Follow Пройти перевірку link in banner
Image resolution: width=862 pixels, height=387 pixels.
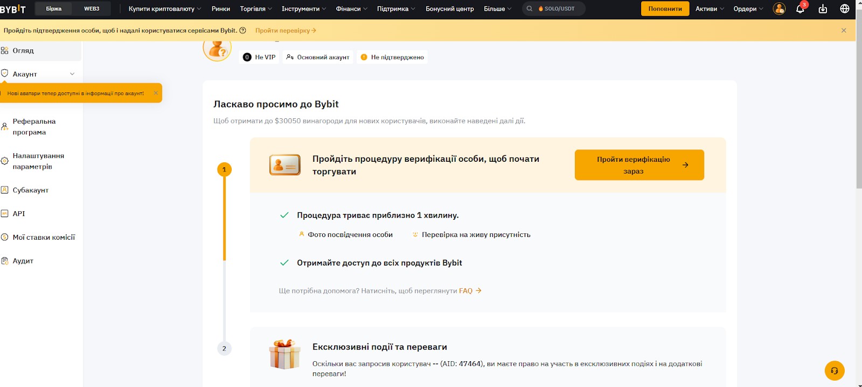point(286,31)
